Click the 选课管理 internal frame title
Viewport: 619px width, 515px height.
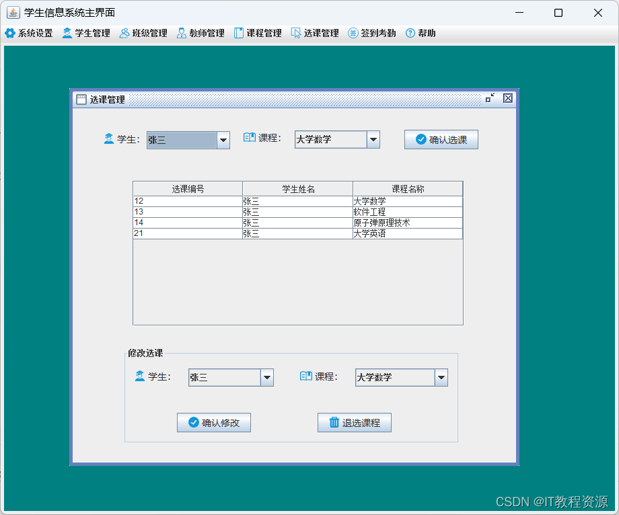tap(108, 100)
